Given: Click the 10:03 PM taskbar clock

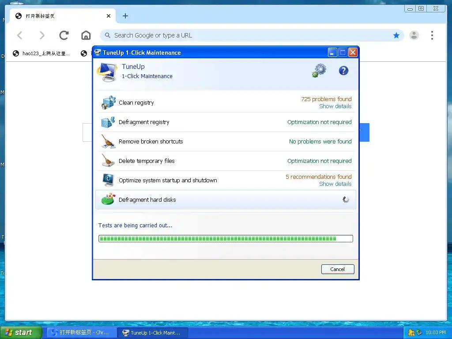Looking at the screenshot, I should 436,332.
